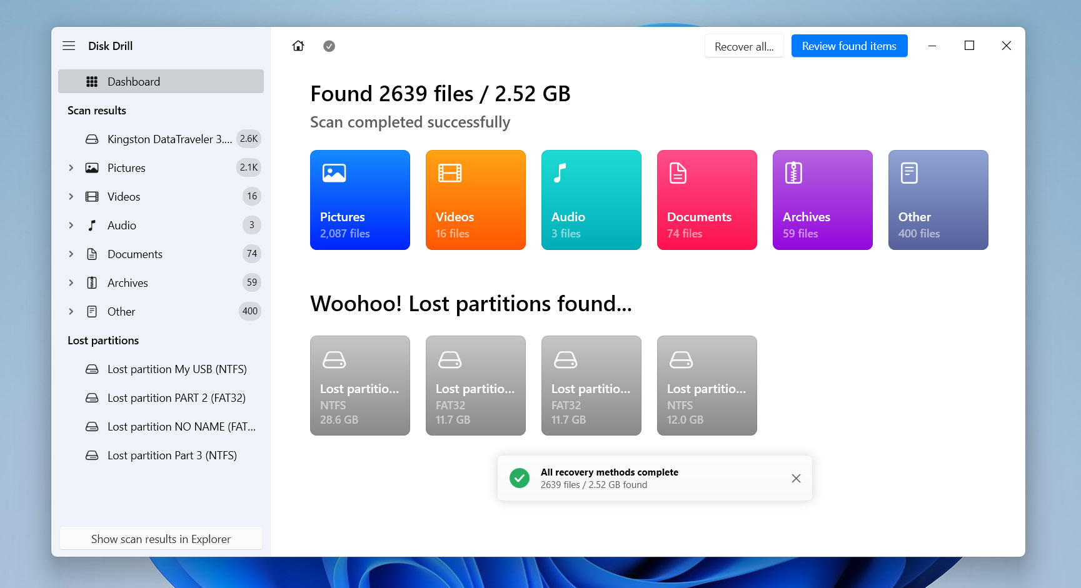Screen dimensions: 1081x588
Task: Select Lost partition Part 3 (NTFS)
Action: [x=161, y=455]
